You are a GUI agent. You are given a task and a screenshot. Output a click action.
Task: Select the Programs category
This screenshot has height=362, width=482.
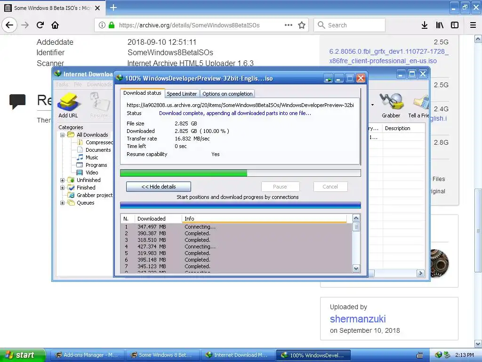96,165
